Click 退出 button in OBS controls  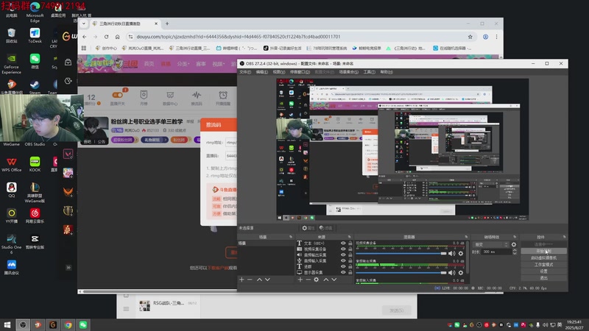pos(543,278)
